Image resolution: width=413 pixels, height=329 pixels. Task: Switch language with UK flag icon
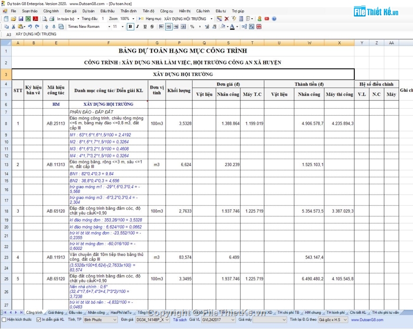[259, 27]
